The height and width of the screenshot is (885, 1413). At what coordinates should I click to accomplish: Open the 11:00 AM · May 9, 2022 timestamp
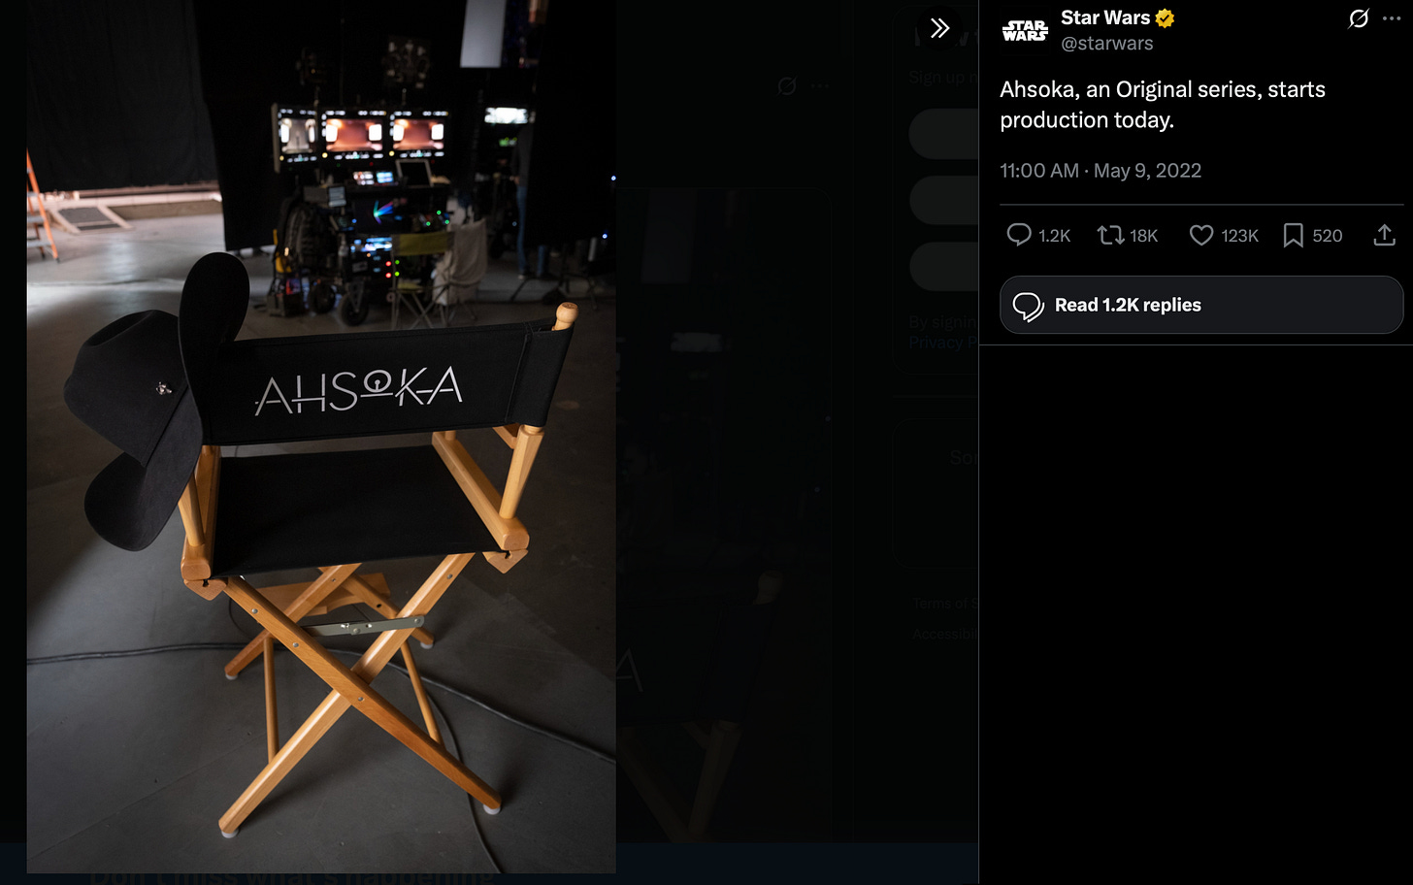(x=1101, y=171)
